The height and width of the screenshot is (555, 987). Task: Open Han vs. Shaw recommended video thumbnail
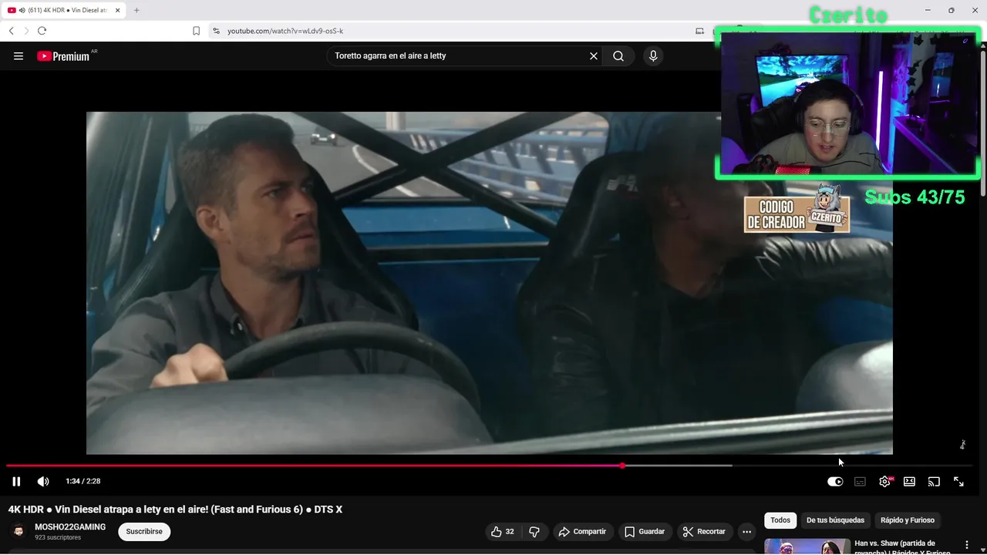[x=807, y=547]
